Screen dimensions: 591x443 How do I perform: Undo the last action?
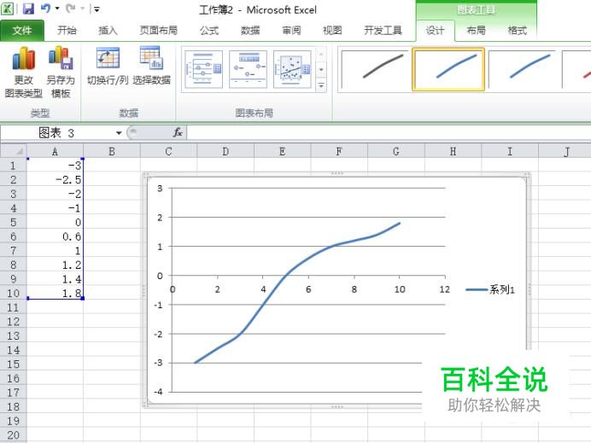click(x=45, y=8)
